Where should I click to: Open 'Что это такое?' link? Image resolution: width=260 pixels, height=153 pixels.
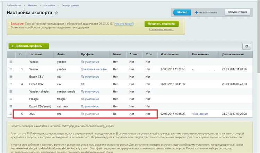pyautogui.click(x=124, y=24)
